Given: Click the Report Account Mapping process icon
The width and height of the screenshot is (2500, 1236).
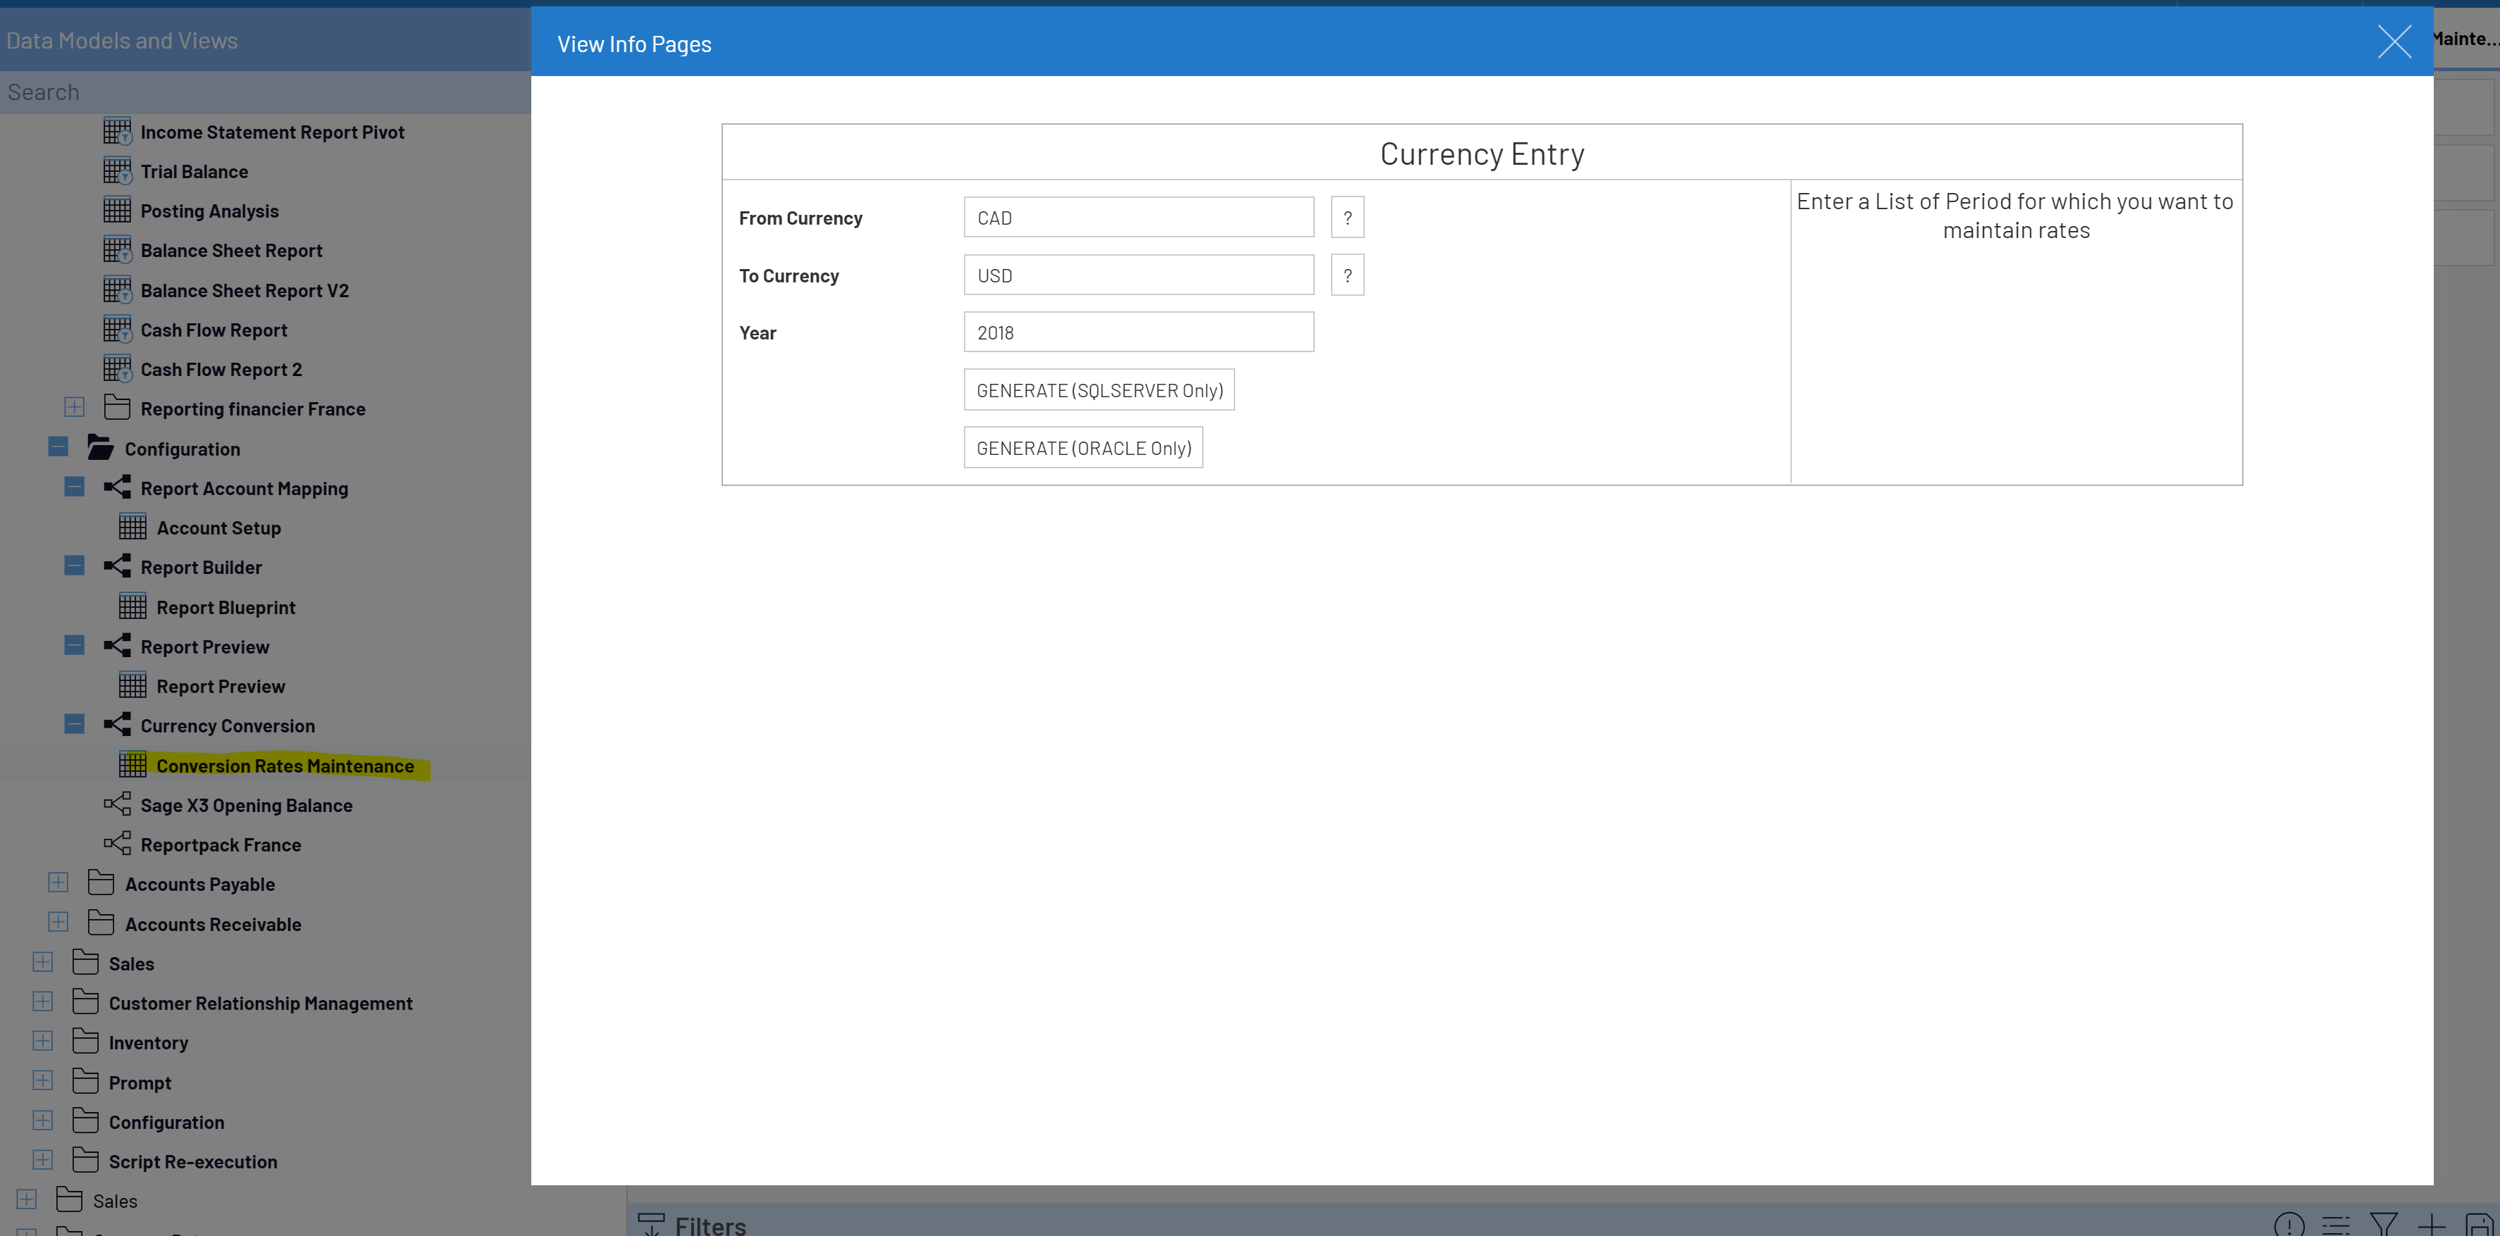Looking at the screenshot, I should pyautogui.click(x=118, y=487).
